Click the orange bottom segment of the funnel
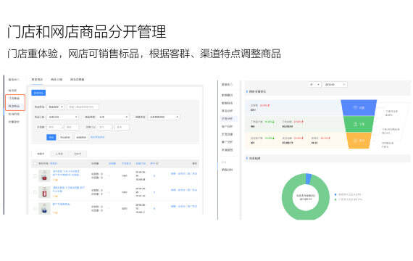413x261 pixels. [359, 141]
